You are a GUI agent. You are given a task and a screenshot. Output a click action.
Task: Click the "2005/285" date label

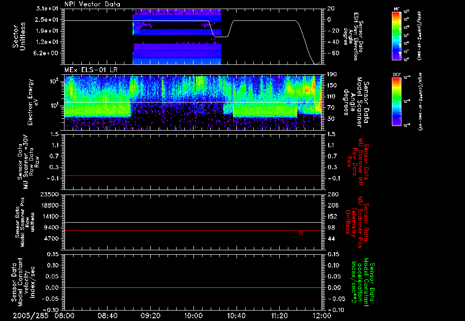(x=30, y=316)
